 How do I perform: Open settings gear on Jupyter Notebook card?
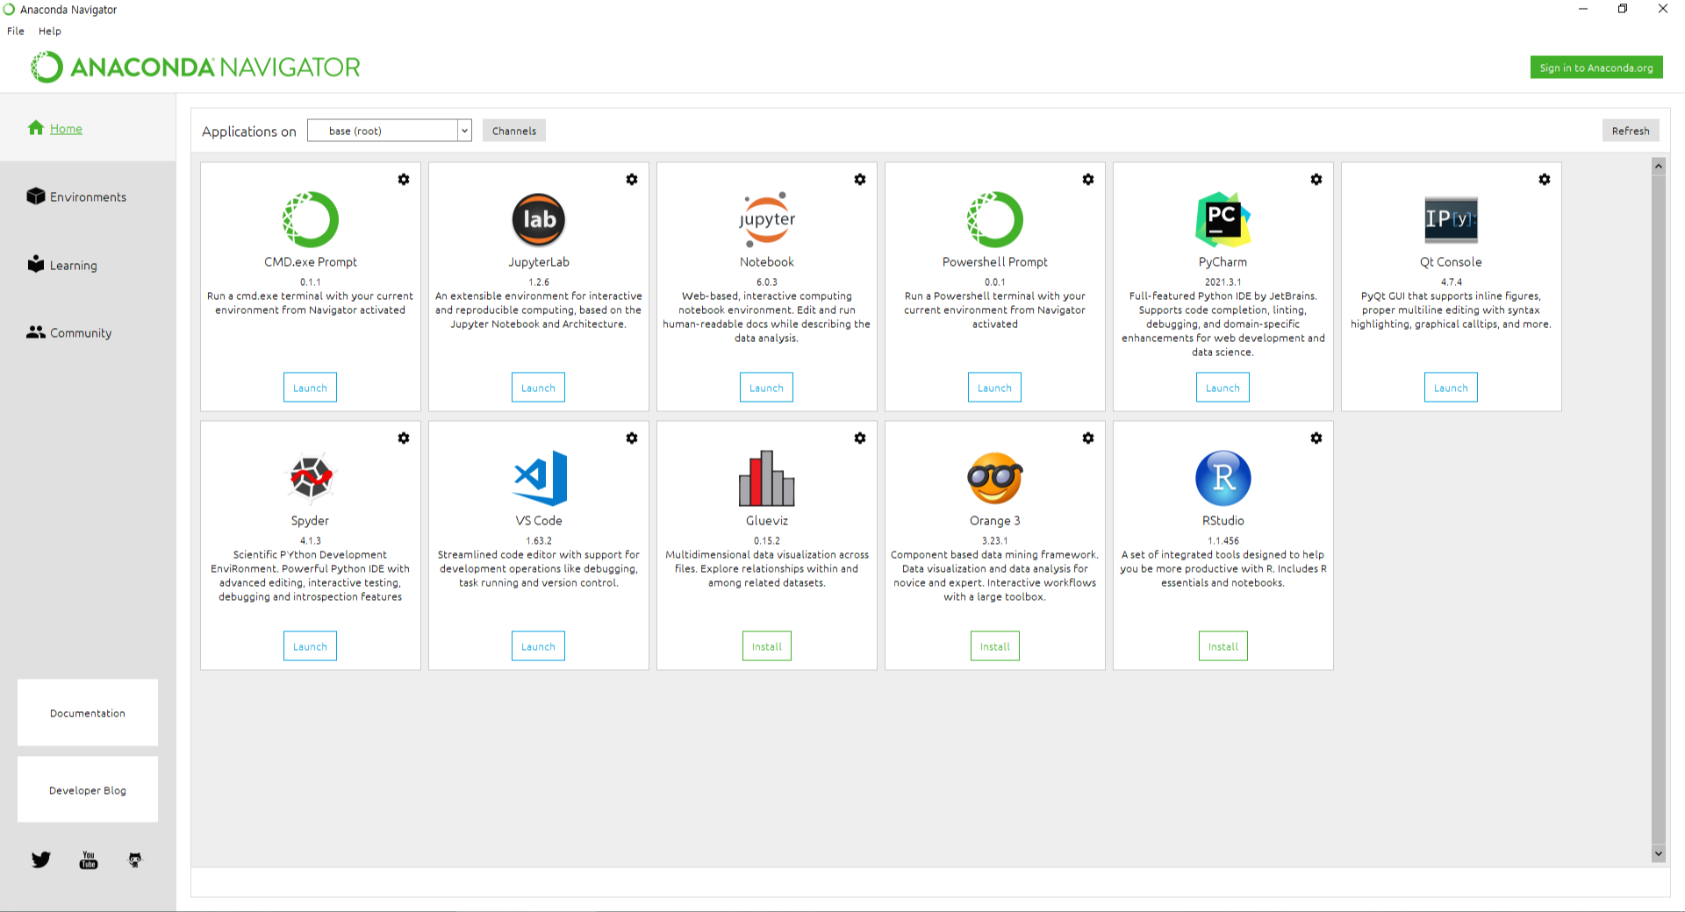(860, 179)
